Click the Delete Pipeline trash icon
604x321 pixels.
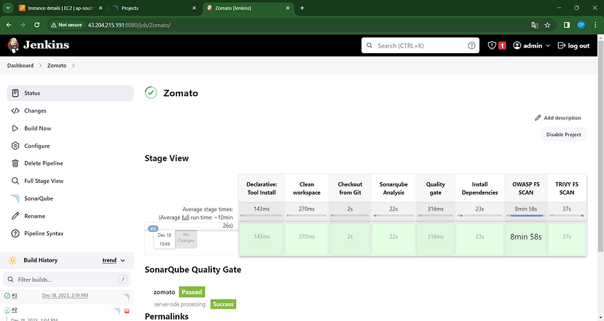pos(15,164)
